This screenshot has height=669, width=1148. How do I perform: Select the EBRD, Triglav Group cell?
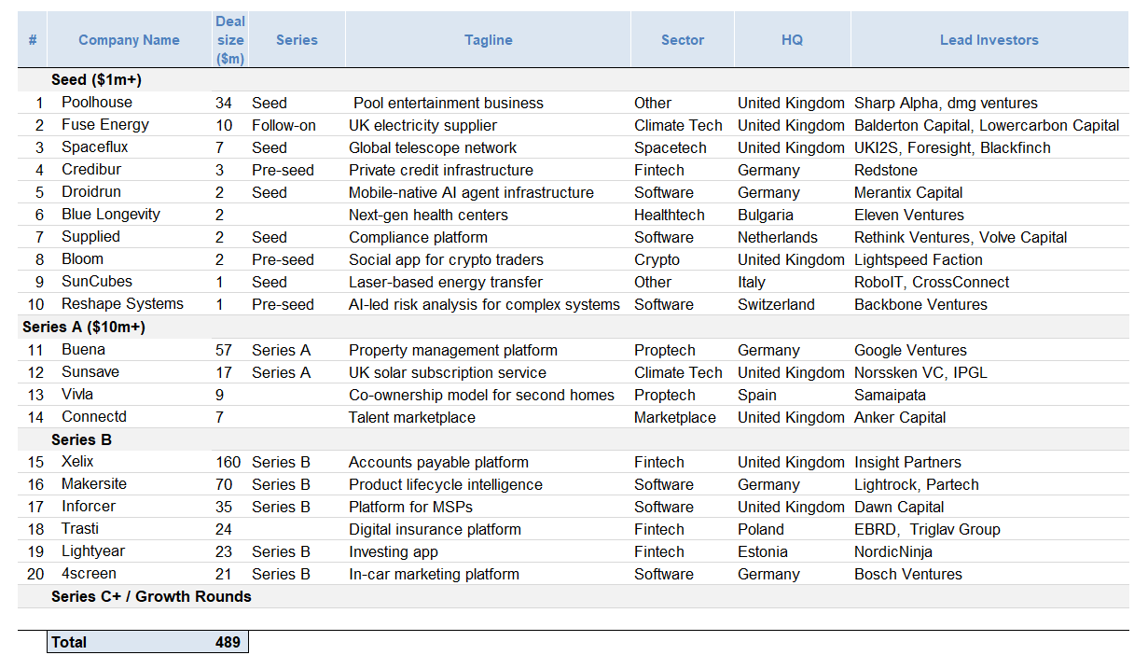point(927,529)
